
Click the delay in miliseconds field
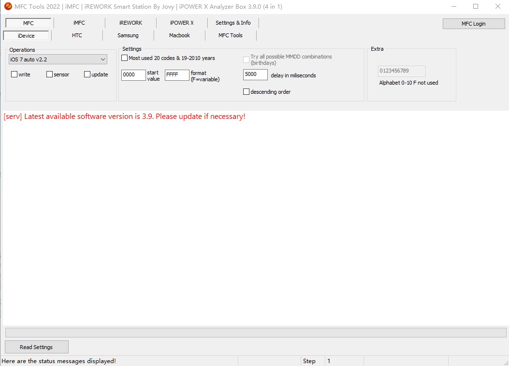pos(255,74)
